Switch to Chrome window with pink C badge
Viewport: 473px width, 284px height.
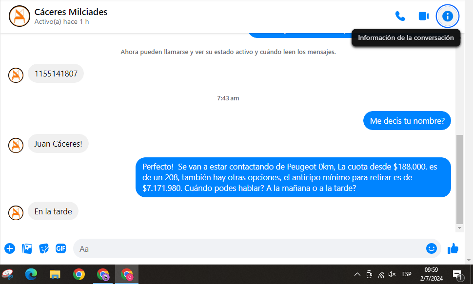tap(127, 274)
